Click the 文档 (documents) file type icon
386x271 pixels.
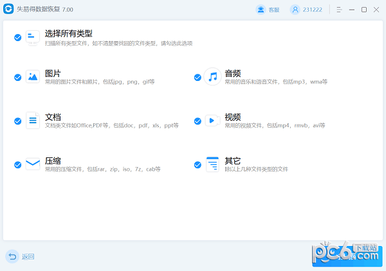point(33,121)
